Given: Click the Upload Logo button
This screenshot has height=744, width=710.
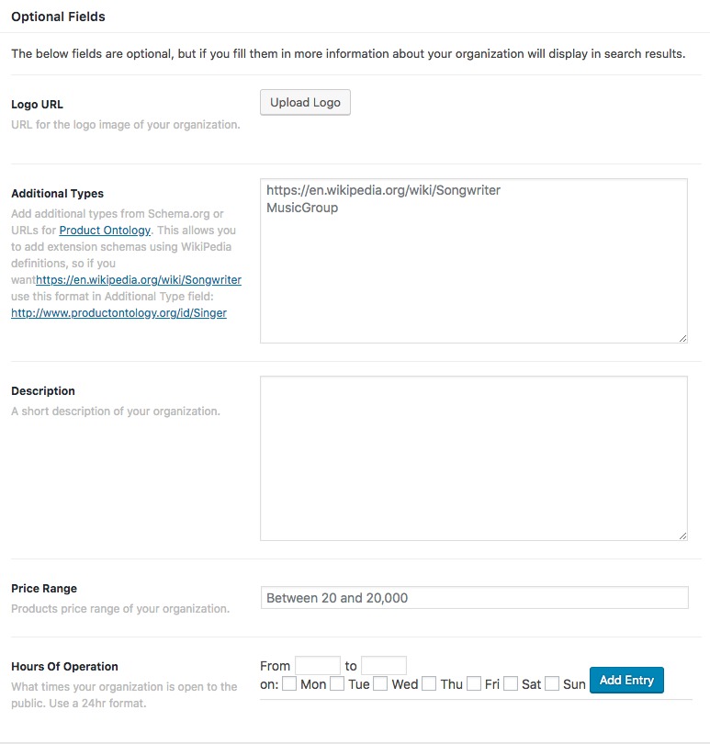Looking at the screenshot, I should point(304,102).
